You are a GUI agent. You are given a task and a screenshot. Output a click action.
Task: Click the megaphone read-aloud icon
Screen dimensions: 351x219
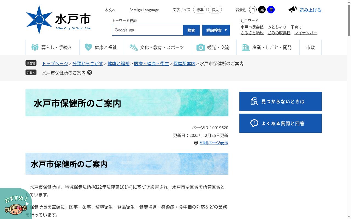[x=293, y=10]
